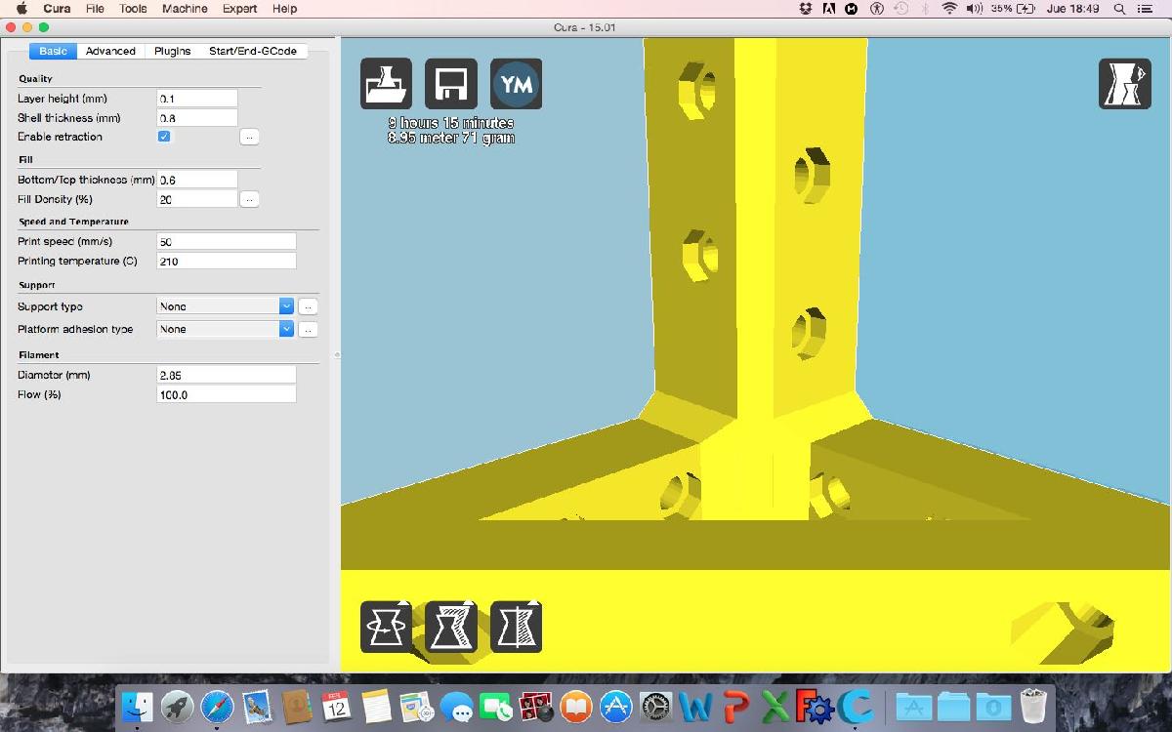Click the filament Diameter input field
This screenshot has width=1172, height=732.
click(227, 375)
